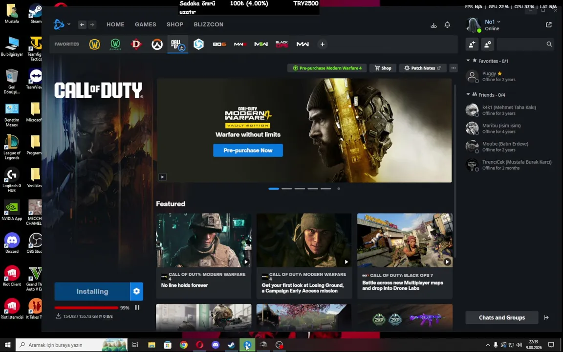Open World of Warcraft Classic favorite
Image resolution: width=563 pixels, height=352 pixels.
click(x=115, y=44)
